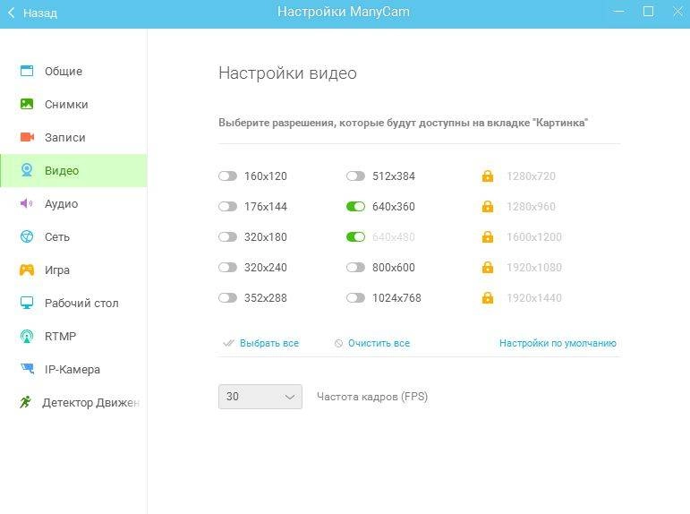This screenshot has width=690, height=514.
Task: Enable the 160x120 resolution toggle
Action: click(x=227, y=176)
